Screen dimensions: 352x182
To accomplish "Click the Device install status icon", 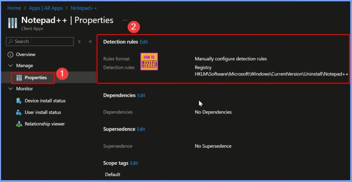I will tap(19, 101).
